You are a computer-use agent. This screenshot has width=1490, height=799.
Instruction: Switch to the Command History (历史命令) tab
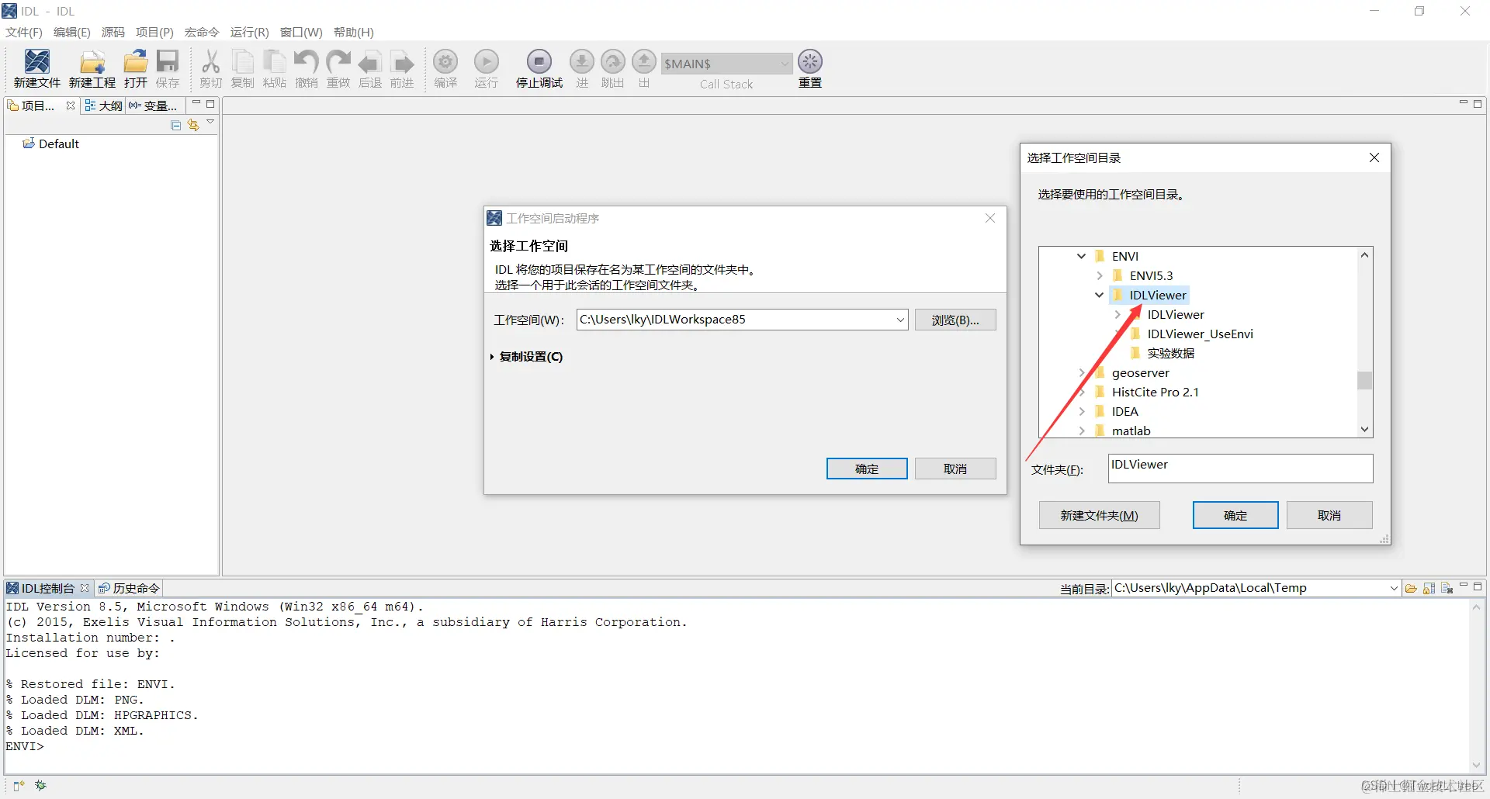click(x=129, y=589)
